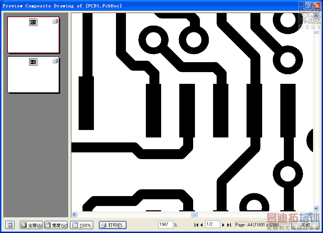Screen dimensions: 323x233
Task: Click the vertical scrollbar thumb
Action: coord(316,32)
